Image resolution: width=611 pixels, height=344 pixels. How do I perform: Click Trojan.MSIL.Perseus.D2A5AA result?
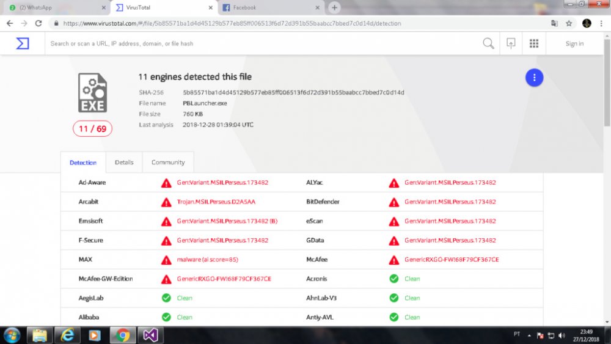click(x=216, y=202)
